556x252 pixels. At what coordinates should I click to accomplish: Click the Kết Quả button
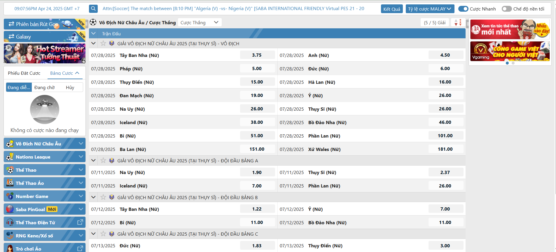[x=392, y=9]
